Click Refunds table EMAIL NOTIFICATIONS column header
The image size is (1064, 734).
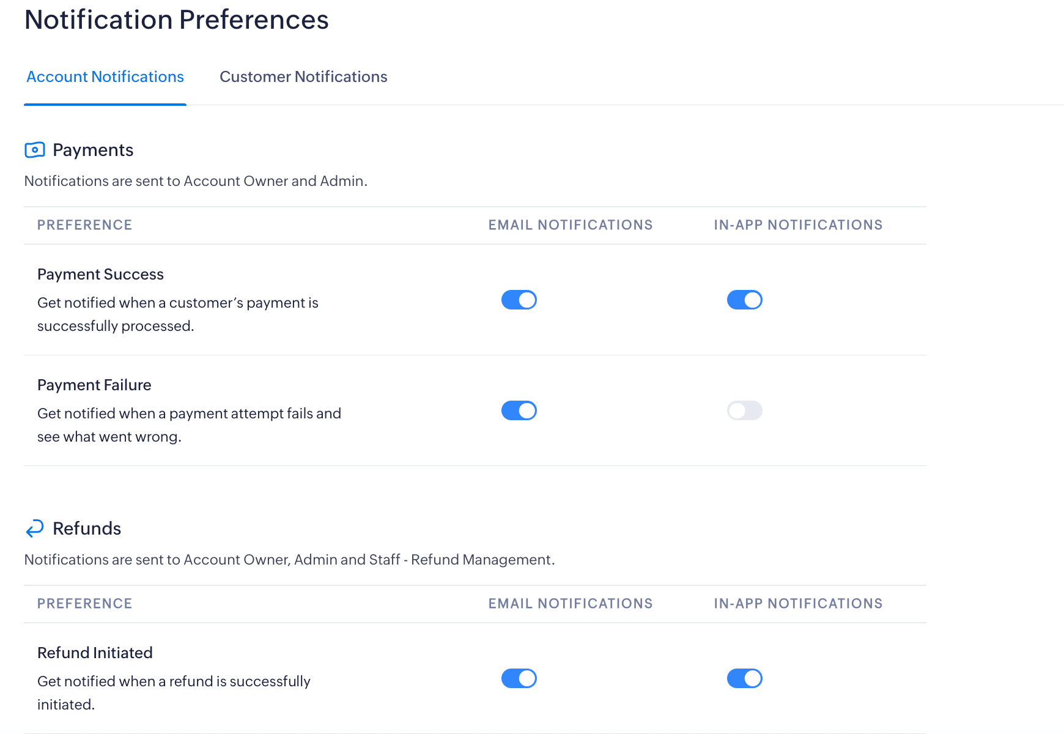(x=571, y=604)
